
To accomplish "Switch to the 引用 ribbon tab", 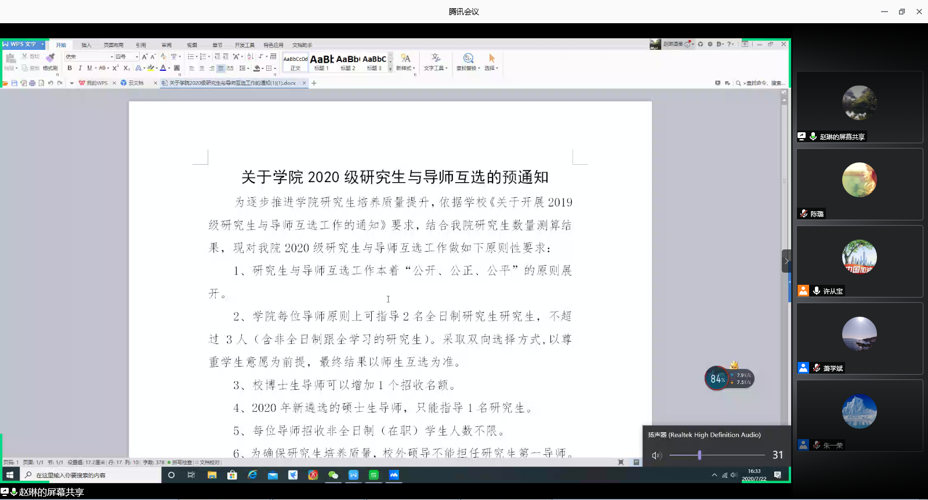I will click(x=141, y=45).
